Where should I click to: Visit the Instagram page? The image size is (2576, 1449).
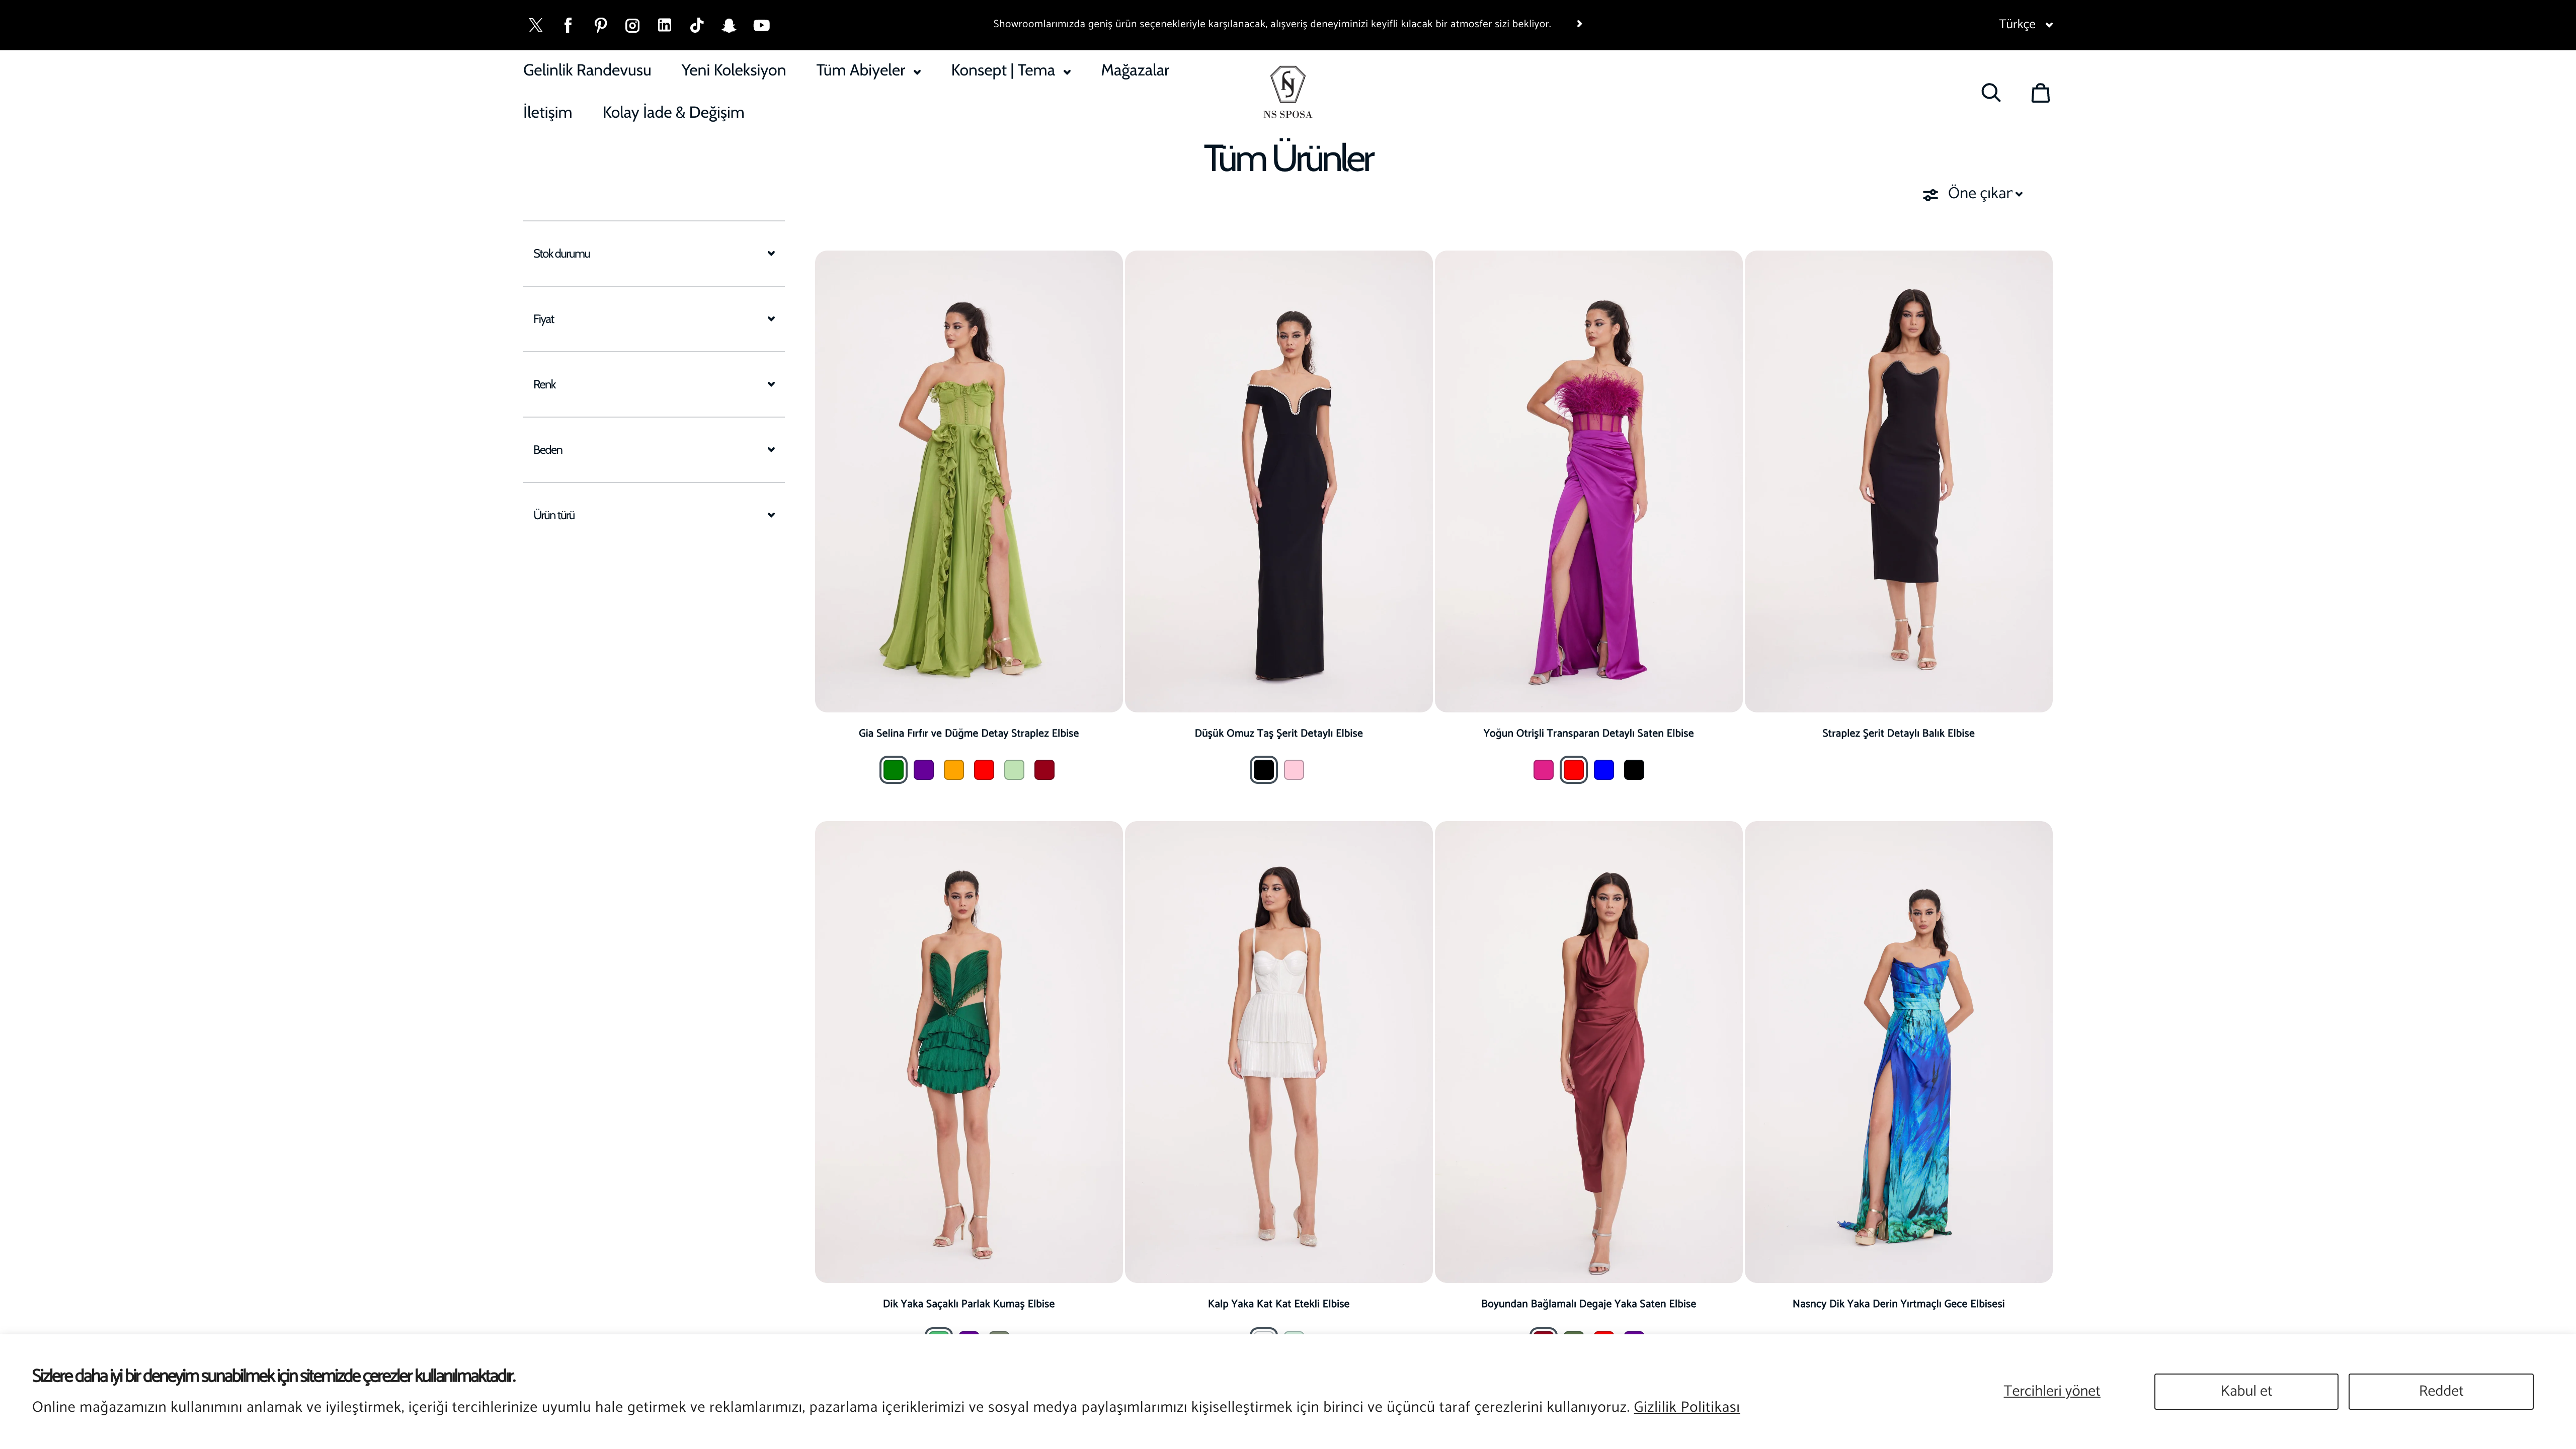pyautogui.click(x=632, y=24)
